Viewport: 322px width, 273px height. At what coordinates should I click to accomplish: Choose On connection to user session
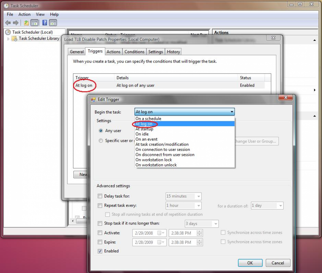coord(185,150)
